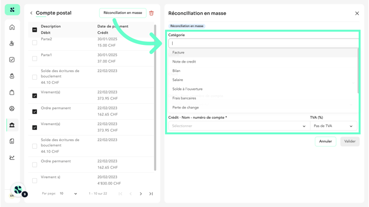This screenshot has width=369, height=207.
Task: Click the Compte postal title
Action: 54,13
